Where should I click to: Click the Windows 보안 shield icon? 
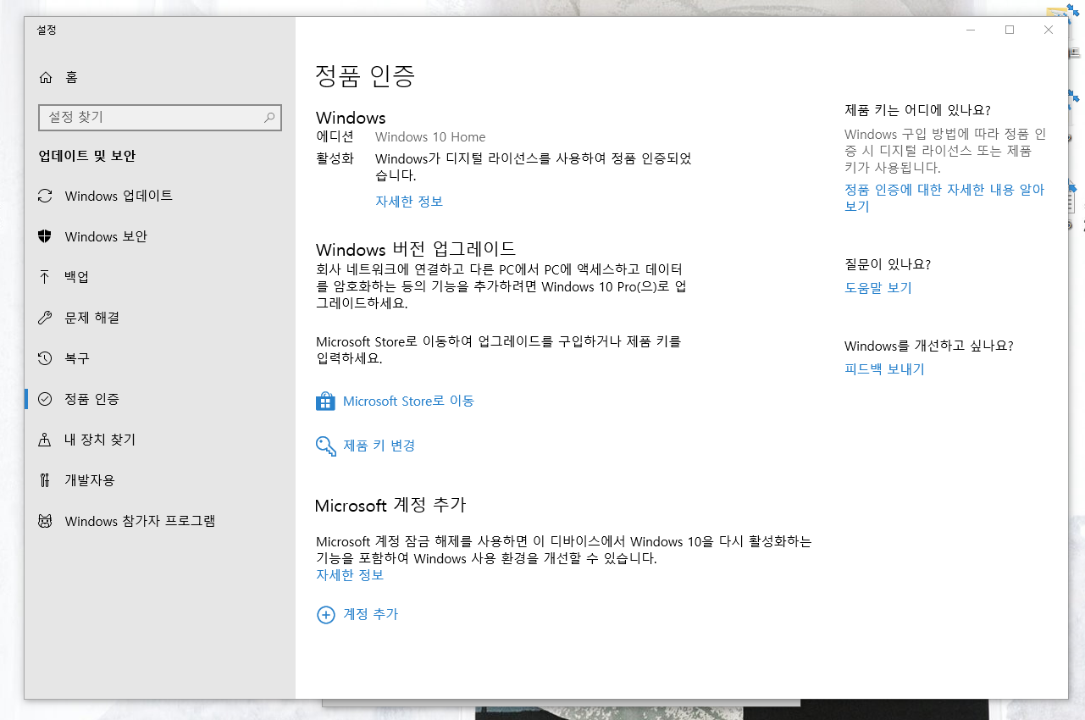click(46, 236)
